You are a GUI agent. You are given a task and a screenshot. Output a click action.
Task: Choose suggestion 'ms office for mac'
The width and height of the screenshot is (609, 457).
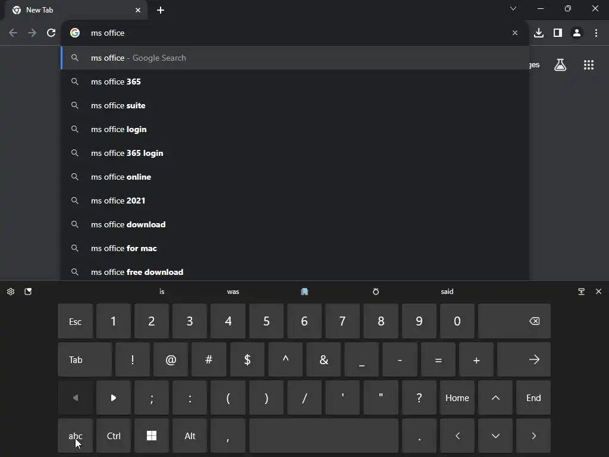pos(295,248)
